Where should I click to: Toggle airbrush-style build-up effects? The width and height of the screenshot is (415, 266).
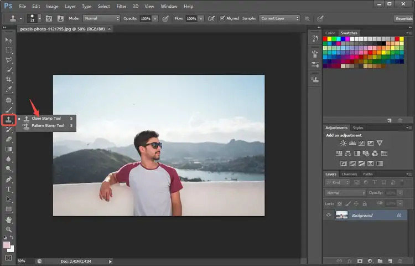click(x=211, y=18)
